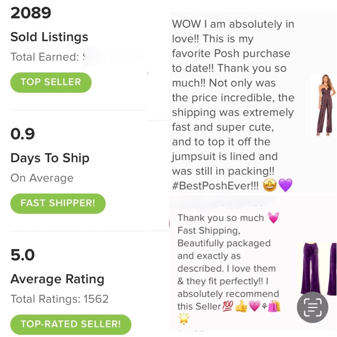337x337 pixels.
Task: Tap the TOP-RATED SELLER! badge
Action: (70, 324)
